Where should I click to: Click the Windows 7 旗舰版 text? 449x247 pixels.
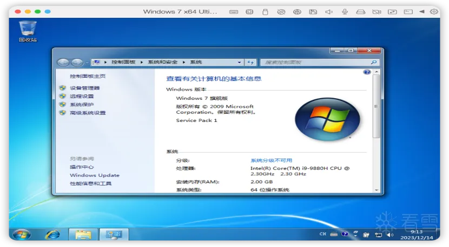pyautogui.click(x=202, y=98)
